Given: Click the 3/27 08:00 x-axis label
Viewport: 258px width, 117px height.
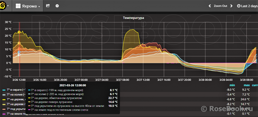Looking at the screenshot, I should pyautogui.click(x=123, y=80).
